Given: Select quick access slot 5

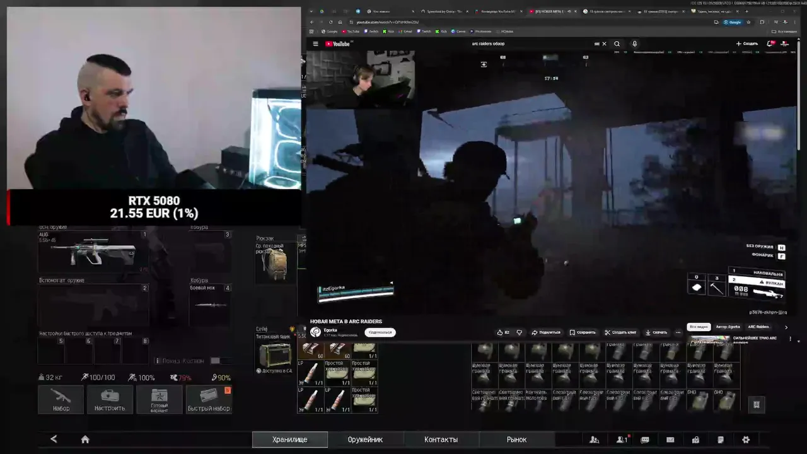Looking at the screenshot, I should coord(52,351).
